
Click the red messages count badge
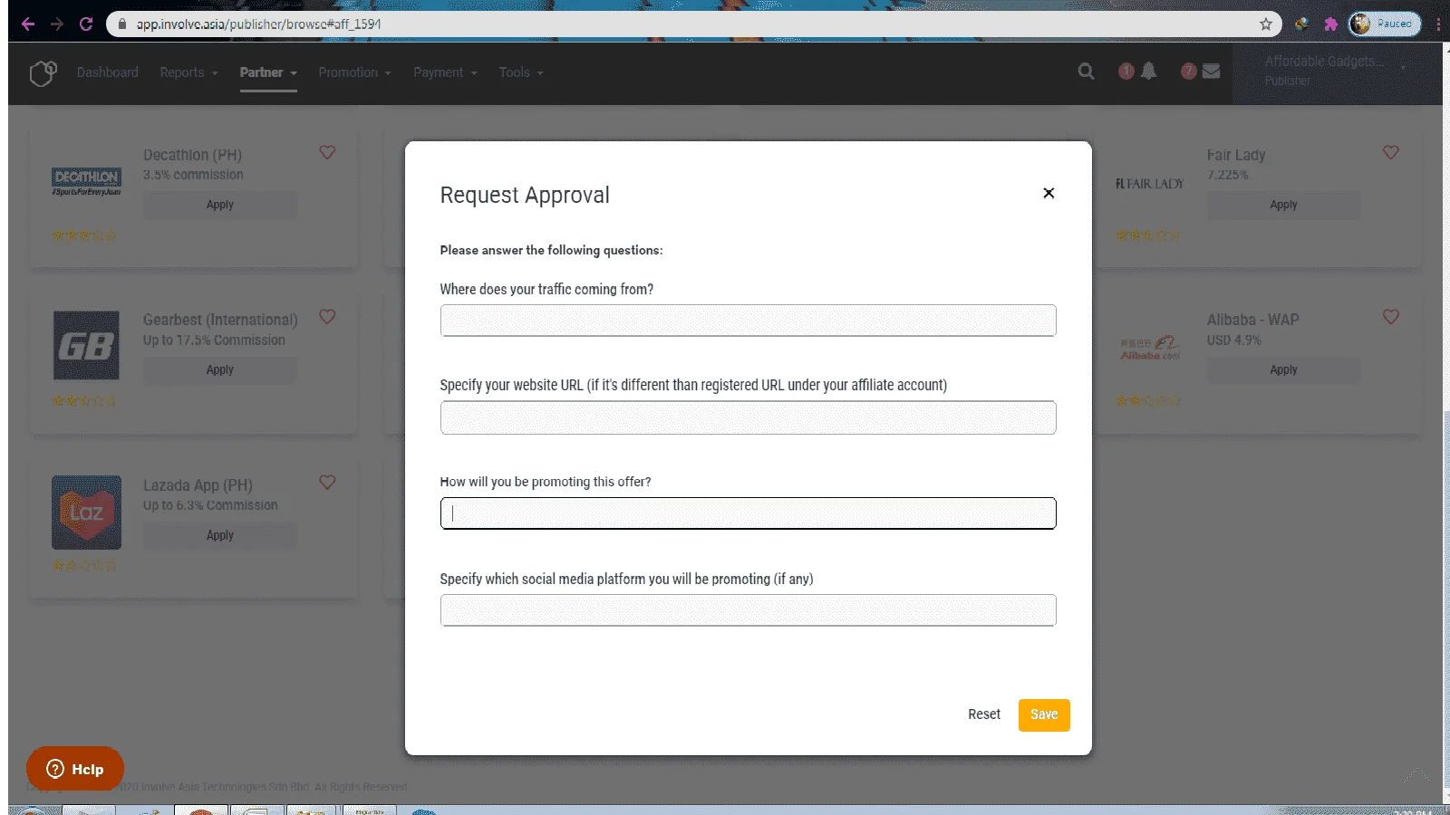pos(1189,71)
